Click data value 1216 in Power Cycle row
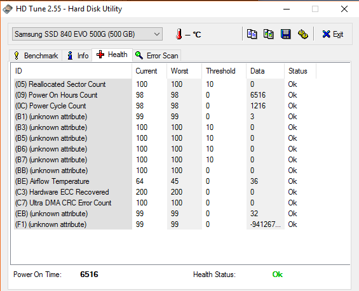The height and width of the screenshot is (291, 359). click(x=258, y=106)
